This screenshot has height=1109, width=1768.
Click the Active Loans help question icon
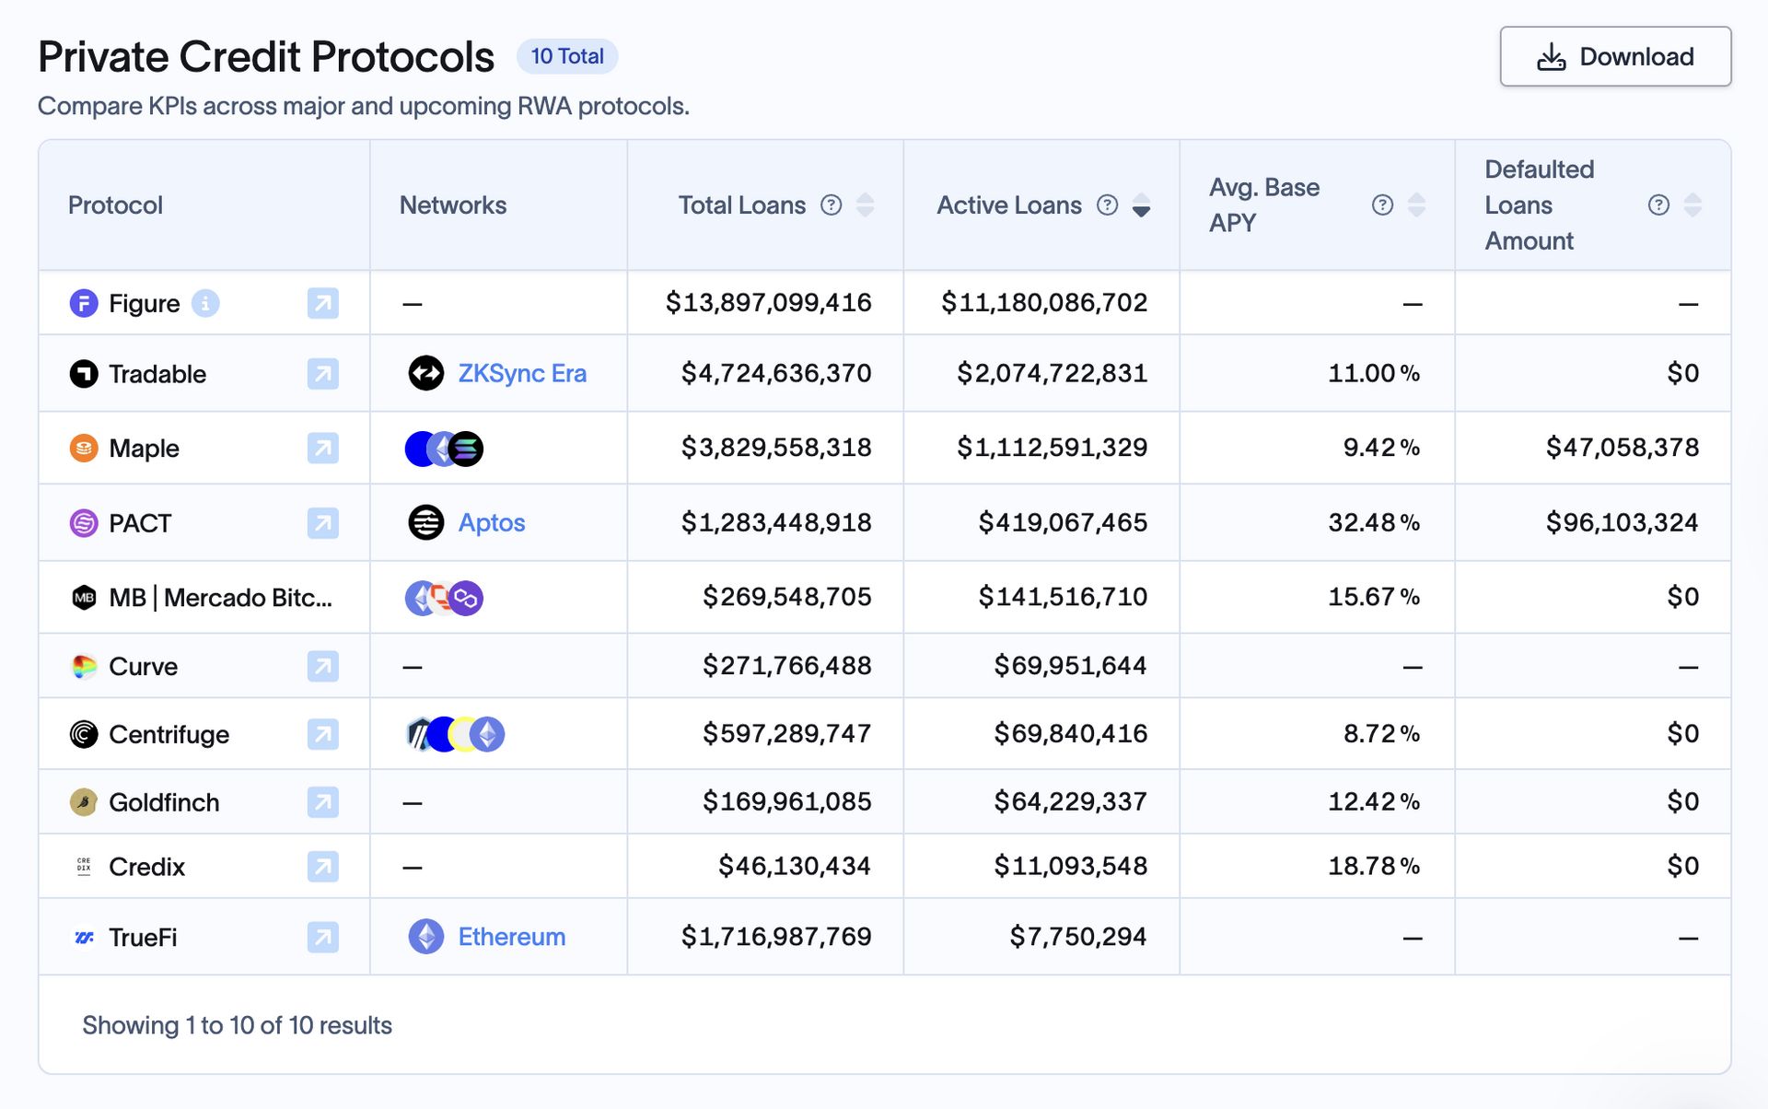click(x=1107, y=204)
